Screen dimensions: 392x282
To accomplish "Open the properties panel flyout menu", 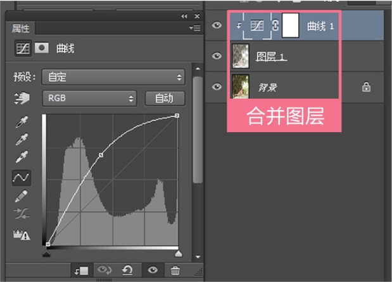I will [x=195, y=28].
